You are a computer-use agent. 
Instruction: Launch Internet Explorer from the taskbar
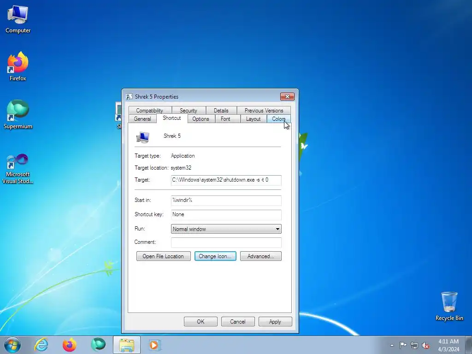(x=41, y=345)
